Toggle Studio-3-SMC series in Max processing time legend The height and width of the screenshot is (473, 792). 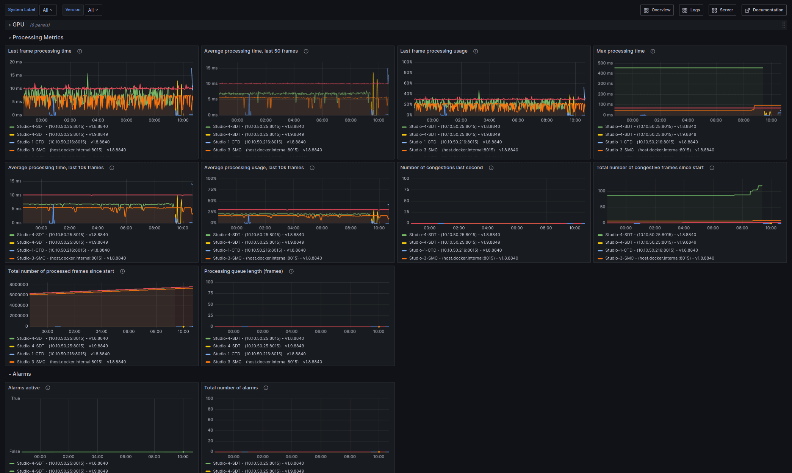pyautogui.click(x=659, y=150)
